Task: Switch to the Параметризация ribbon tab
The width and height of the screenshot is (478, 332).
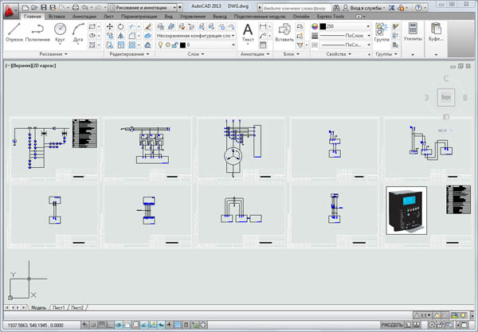Action: 139,16
